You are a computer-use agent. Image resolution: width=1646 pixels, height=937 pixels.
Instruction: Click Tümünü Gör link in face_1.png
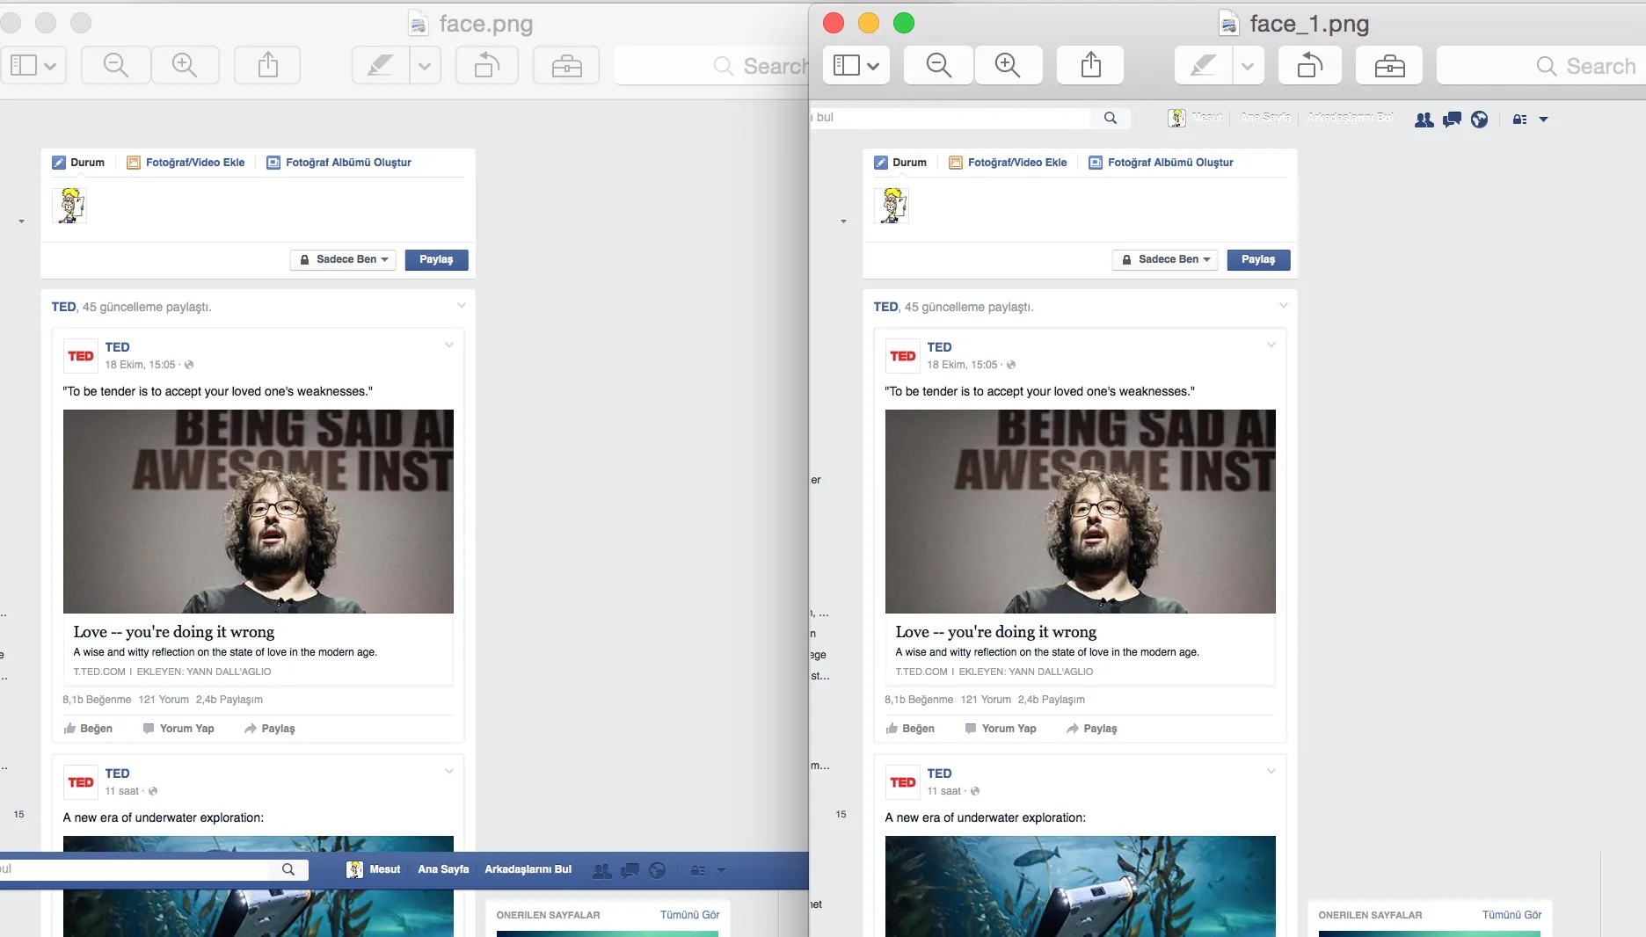point(1512,915)
